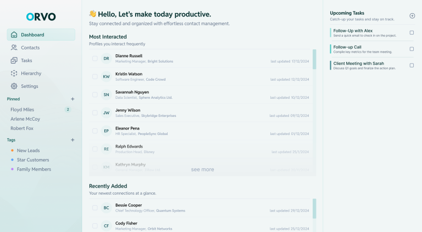Click the KW avatar for Kristin Watson
This screenshot has width=422, height=232.
pos(106,77)
